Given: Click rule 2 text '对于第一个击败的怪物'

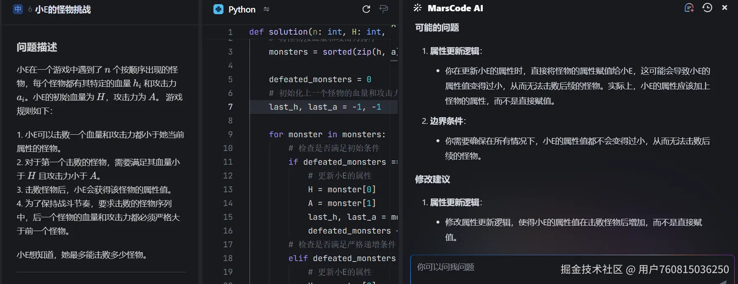Looking at the screenshot, I should (x=98, y=169).
